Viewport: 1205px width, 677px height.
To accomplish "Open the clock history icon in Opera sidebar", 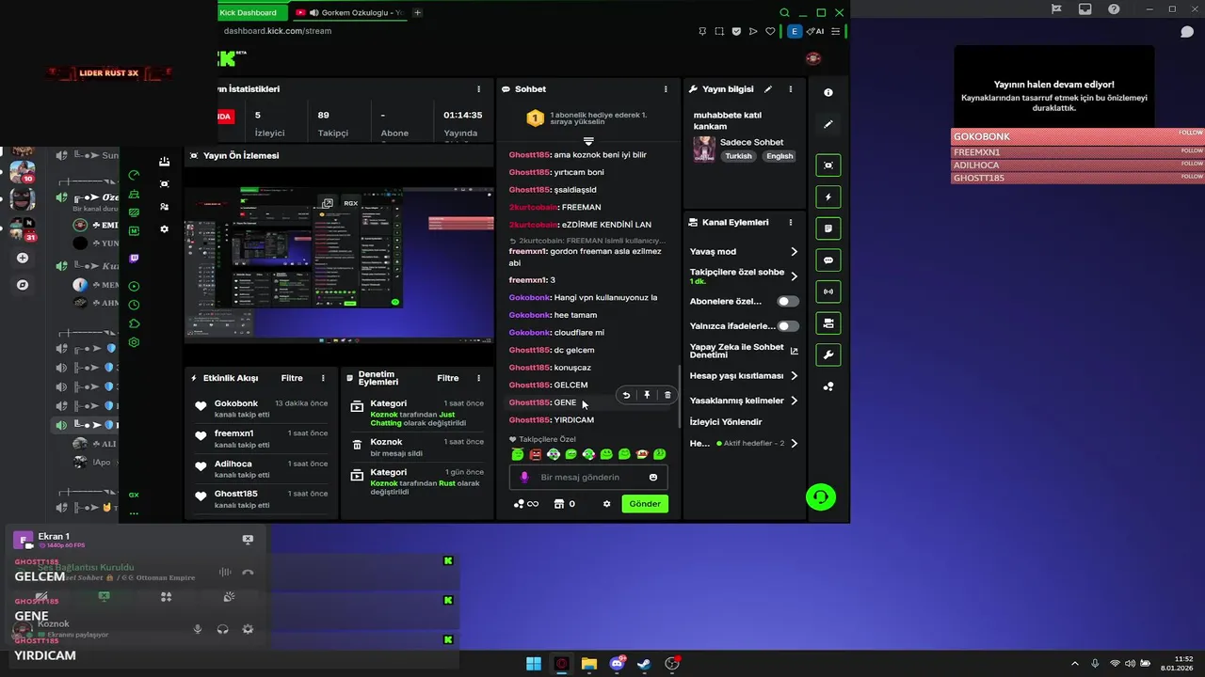I will pyautogui.click(x=134, y=305).
